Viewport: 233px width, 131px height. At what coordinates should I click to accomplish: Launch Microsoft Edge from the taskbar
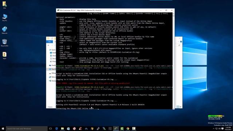pyautogui.click(x=56, y=128)
